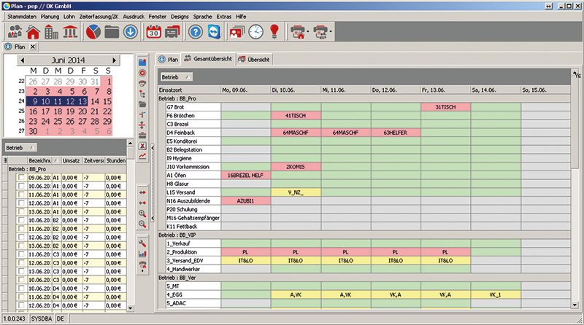
Task: Click the blue download arrow icon
Action: (x=131, y=32)
